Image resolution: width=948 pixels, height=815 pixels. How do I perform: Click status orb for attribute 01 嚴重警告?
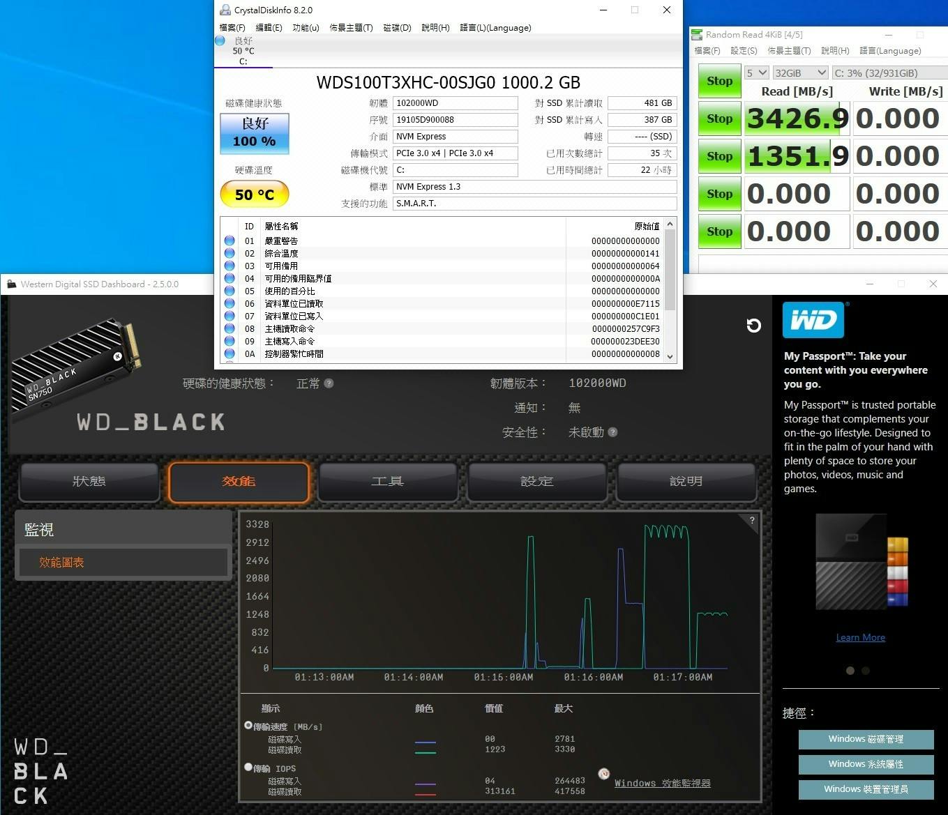pyautogui.click(x=230, y=241)
